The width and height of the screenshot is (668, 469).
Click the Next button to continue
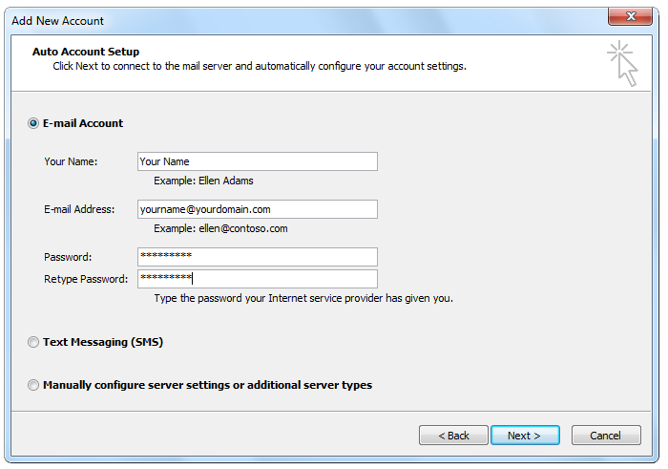(x=525, y=436)
